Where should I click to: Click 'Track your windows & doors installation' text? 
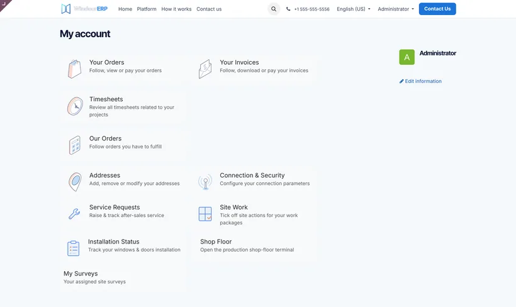[134, 250]
